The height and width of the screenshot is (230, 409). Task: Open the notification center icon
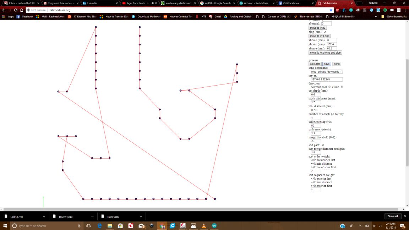pyautogui.click(x=403, y=226)
